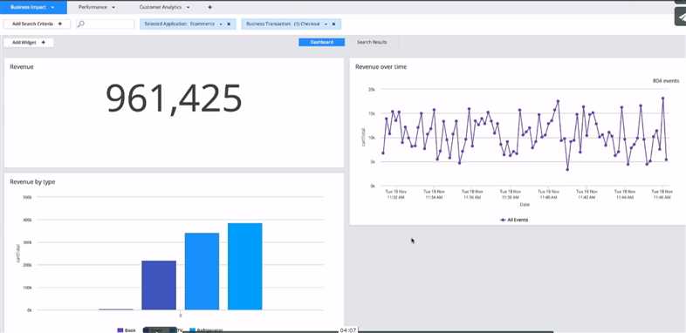
Task: Click the 11:44 AM date axis label
Action: click(x=624, y=194)
